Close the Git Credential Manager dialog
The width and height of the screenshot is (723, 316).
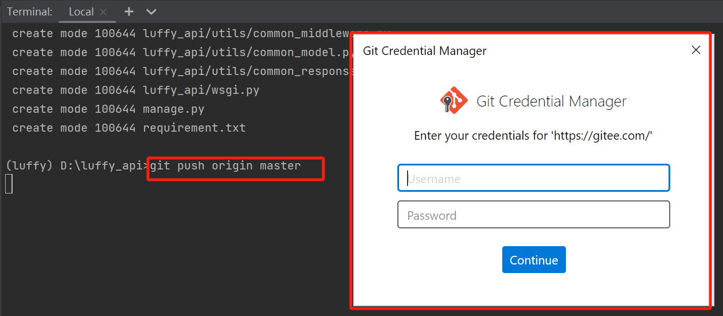695,50
